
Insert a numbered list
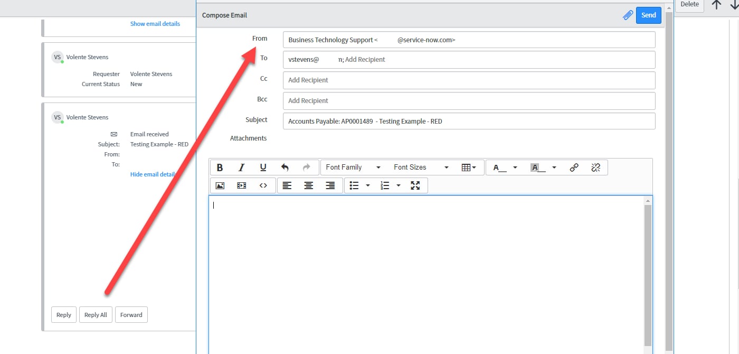(385, 185)
